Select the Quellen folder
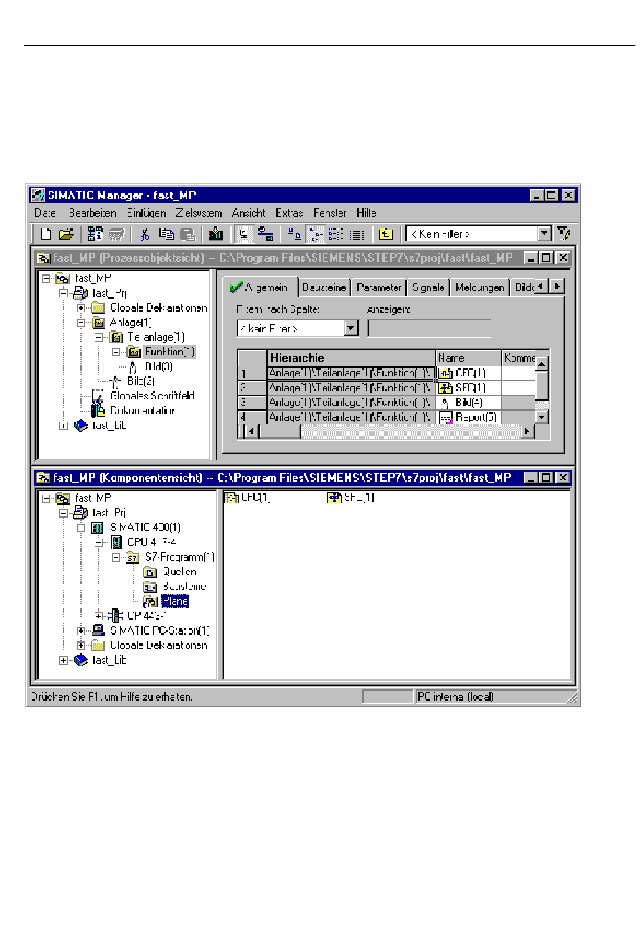The height and width of the screenshot is (944, 642). 179,572
